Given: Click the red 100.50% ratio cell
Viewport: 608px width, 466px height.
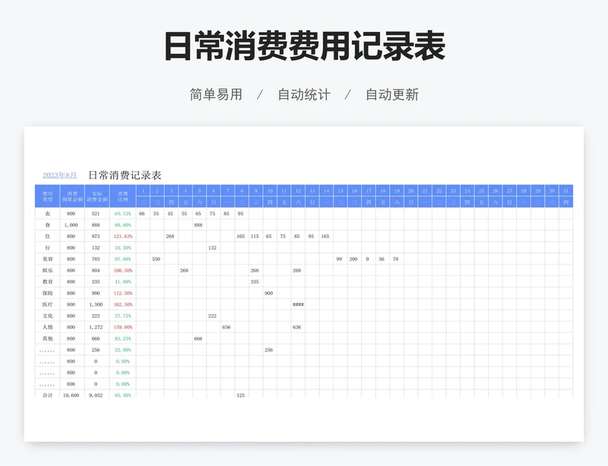Looking at the screenshot, I should click(123, 270).
